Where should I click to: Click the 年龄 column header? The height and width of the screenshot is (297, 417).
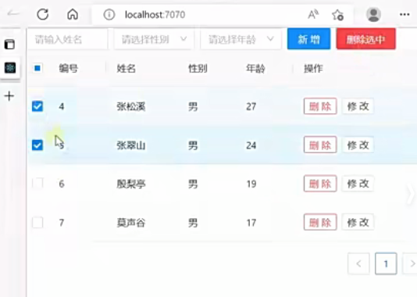point(255,69)
